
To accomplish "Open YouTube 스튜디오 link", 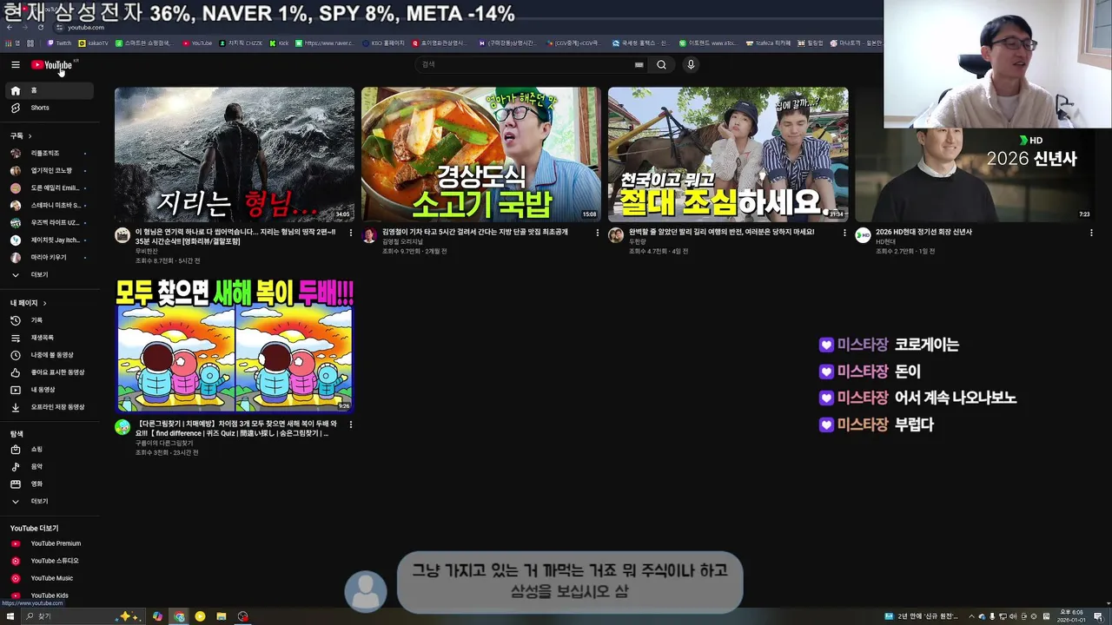I will [x=50, y=561].
